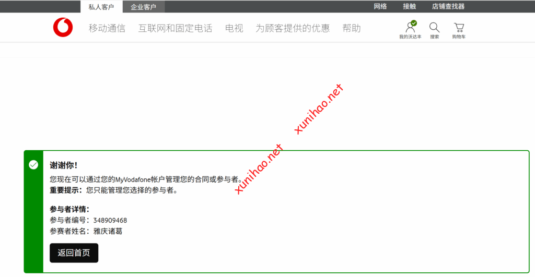Open the 店铺查找器 link
Viewport: 535px width, 277px height.
(x=448, y=7)
